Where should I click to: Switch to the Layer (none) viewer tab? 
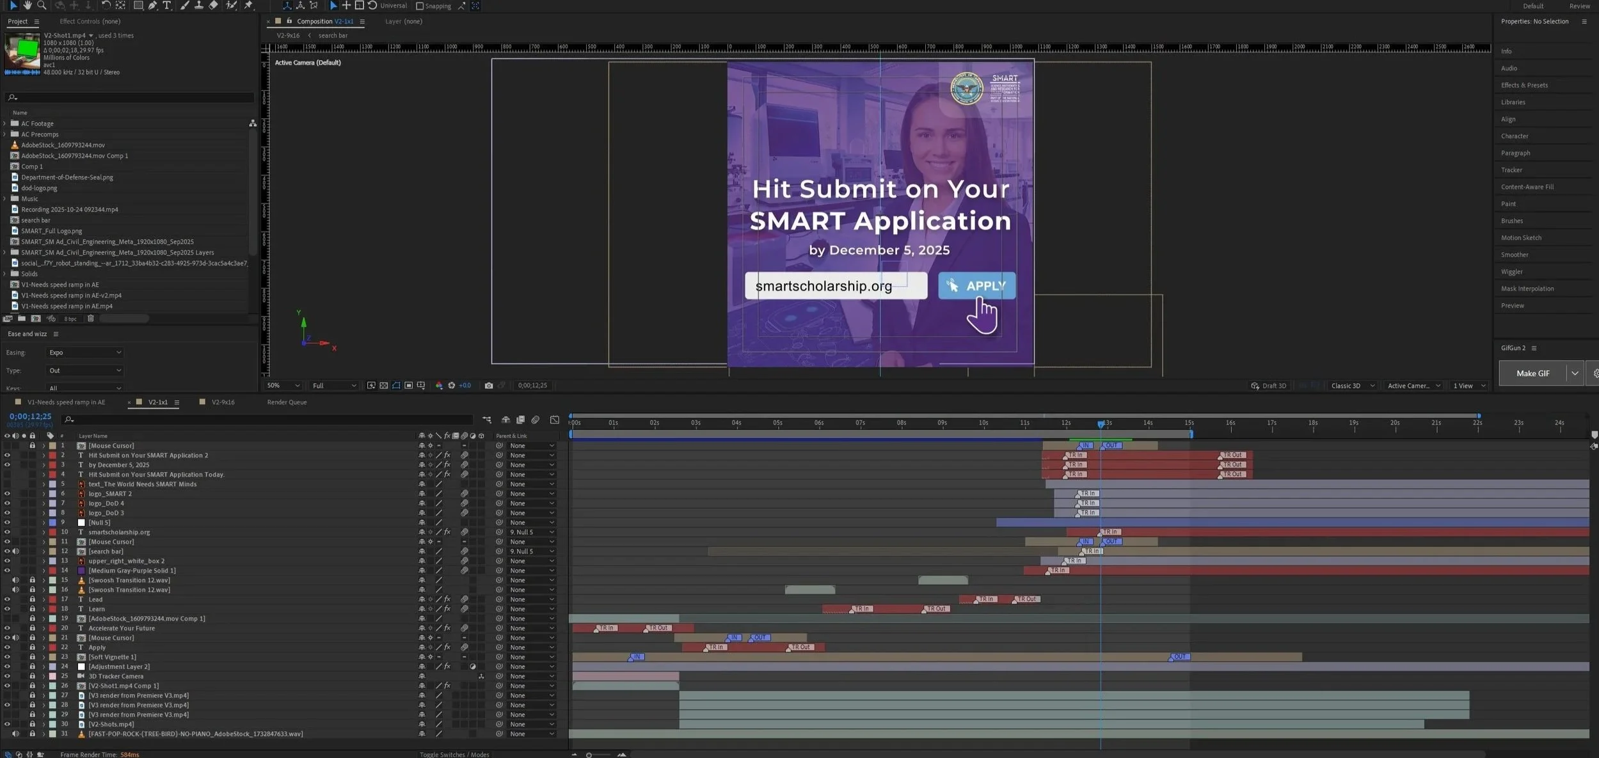point(404,21)
